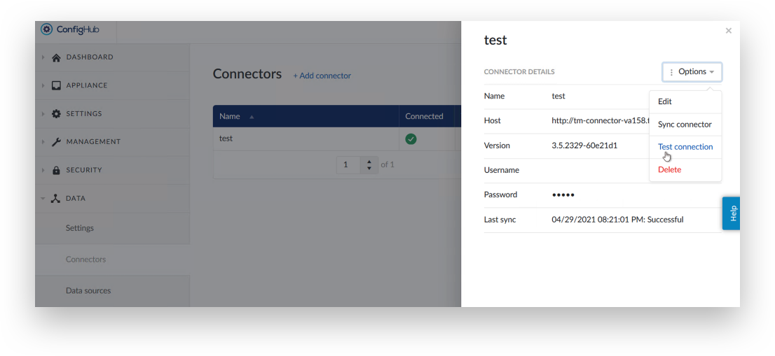The width and height of the screenshot is (775, 356).
Task: Open the Options dropdown button
Action: [x=692, y=72]
